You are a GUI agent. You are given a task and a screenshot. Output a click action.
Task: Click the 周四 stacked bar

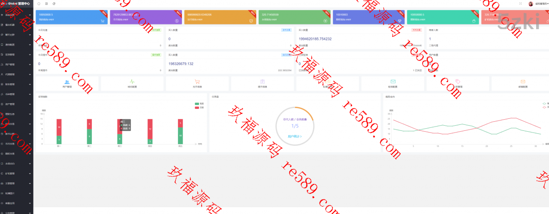tap(150, 132)
